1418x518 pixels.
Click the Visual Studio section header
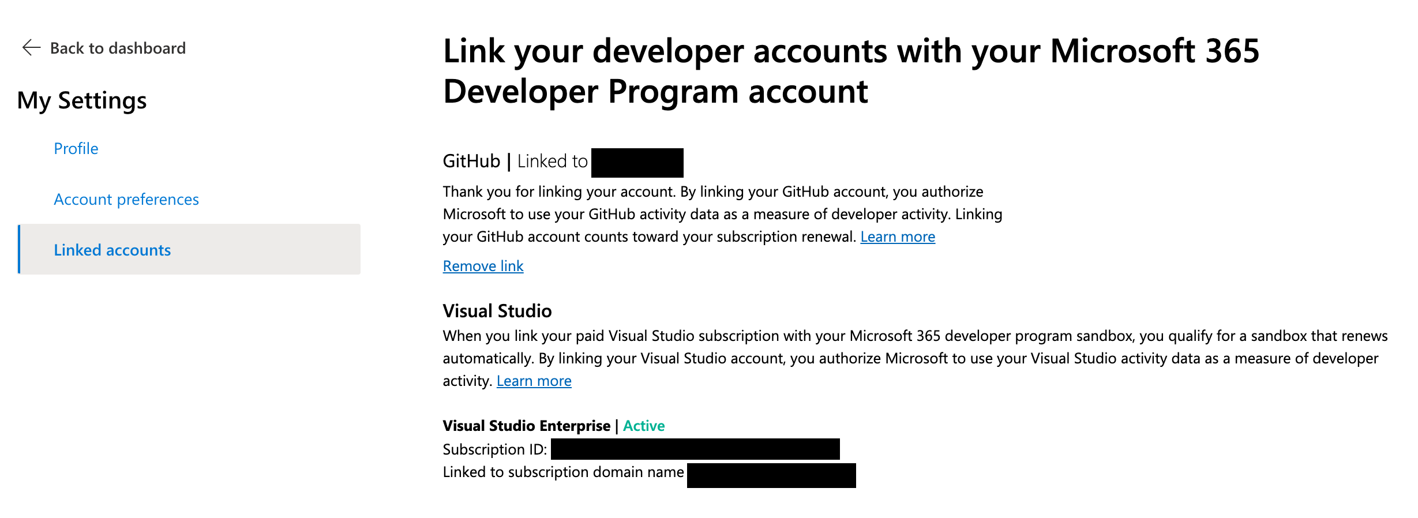(x=497, y=310)
